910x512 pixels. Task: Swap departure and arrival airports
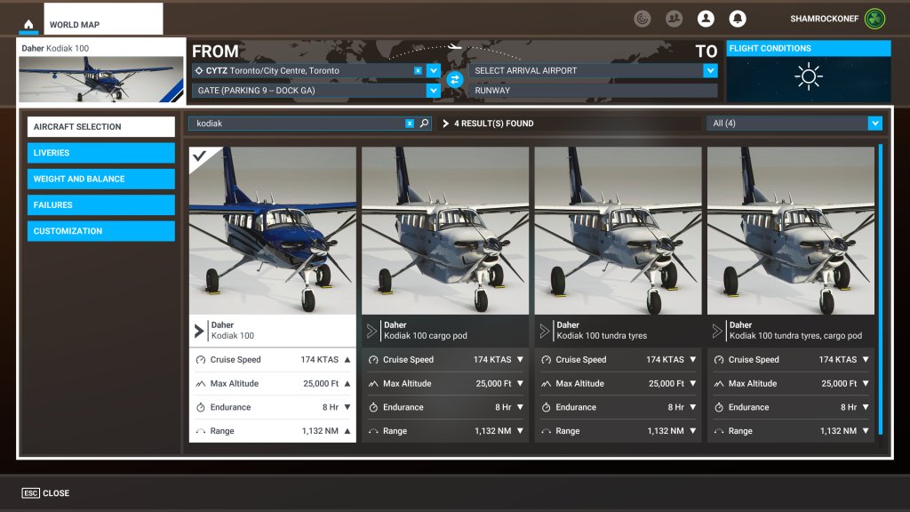point(455,80)
